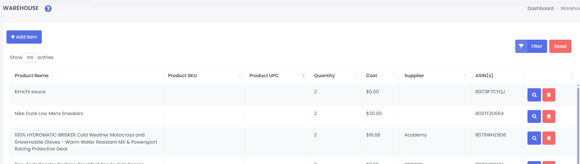The image size is (580, 164).
Task: Select the HYDROMATIC BRISKER gloves product name
Action: (x=86, y=142)
